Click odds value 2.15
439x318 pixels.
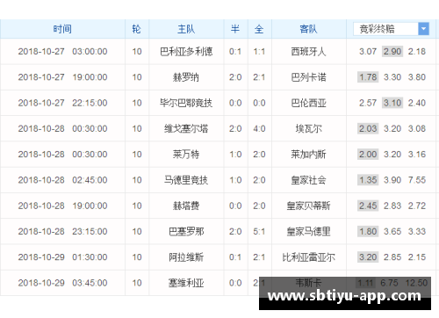click(417, 257)
